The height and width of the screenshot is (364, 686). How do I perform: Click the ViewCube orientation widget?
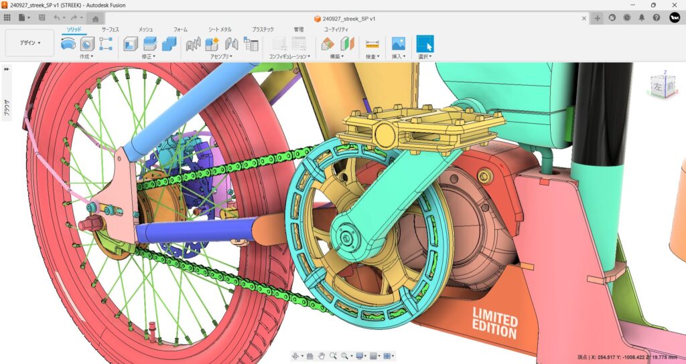663,86
